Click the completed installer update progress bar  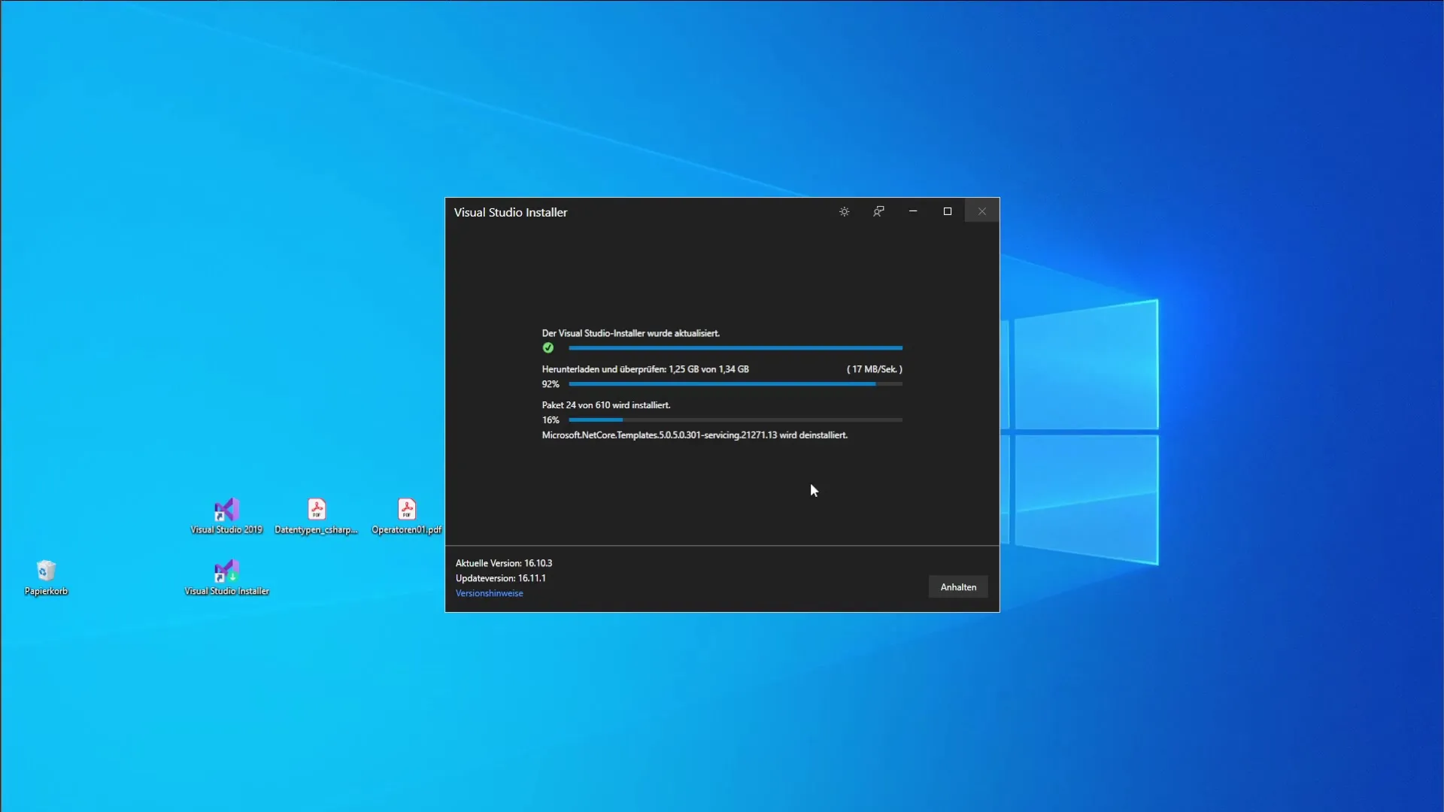coord(736,348)
